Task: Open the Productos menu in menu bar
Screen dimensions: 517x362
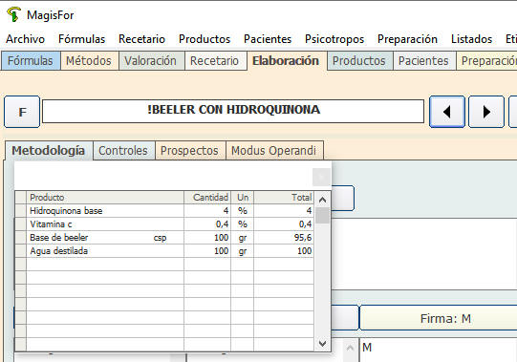Action: click(x=205, y=39)
